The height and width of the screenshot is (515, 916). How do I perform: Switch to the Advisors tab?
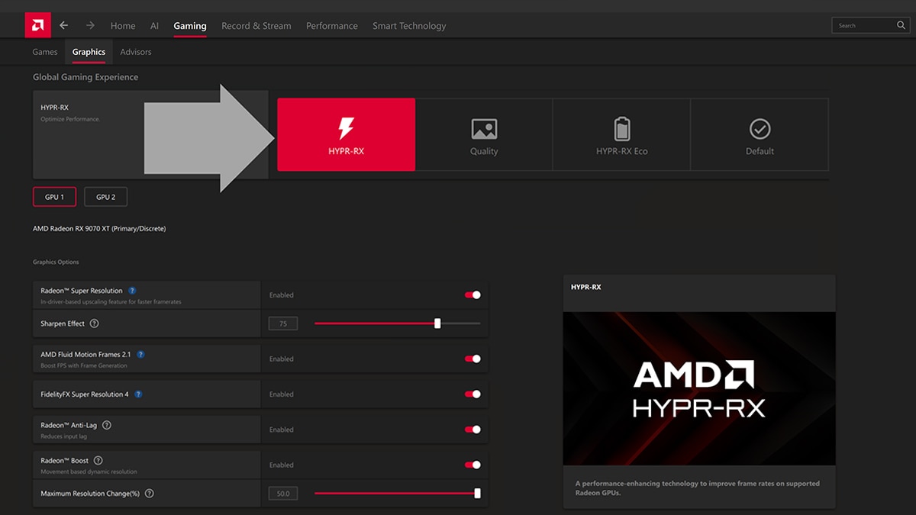pos(136,52)
